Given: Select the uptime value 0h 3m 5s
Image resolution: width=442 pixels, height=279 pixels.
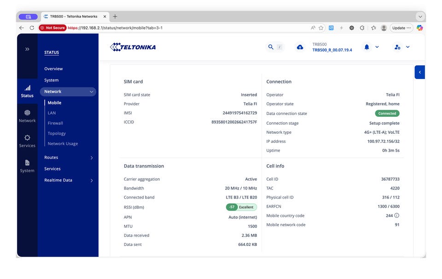Looking at the screenshot, I should pyautogui.click(x=391, y=150).
